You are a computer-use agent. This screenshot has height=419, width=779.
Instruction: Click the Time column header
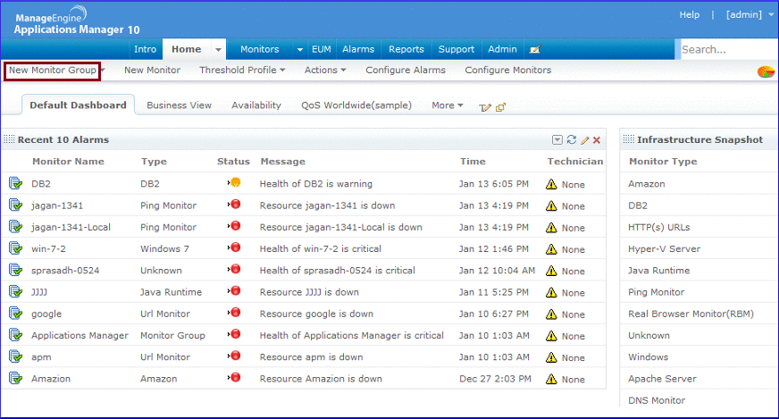tap(473, 162)
